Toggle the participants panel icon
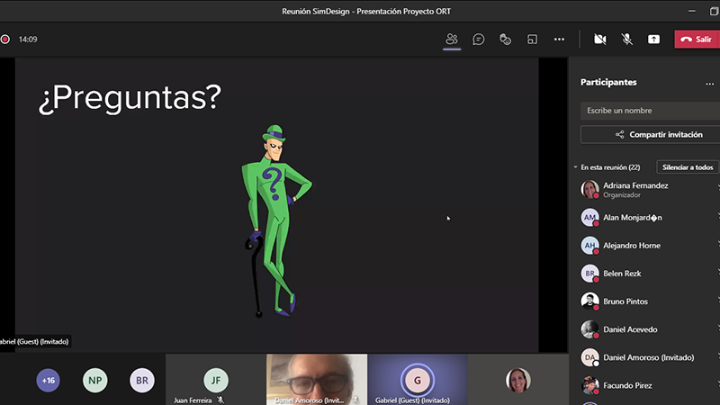 coord(452,40)
